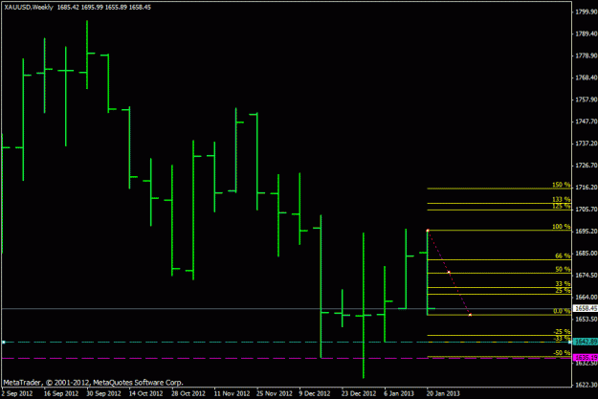Click the 1747.70 price scale value

coord(586,122)
